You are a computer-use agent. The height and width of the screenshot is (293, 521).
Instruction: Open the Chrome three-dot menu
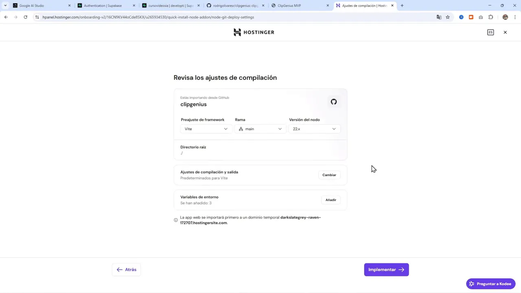point(515,17)
